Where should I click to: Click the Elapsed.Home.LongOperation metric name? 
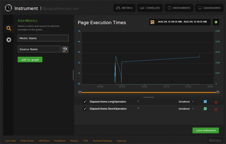click(108, 101)
